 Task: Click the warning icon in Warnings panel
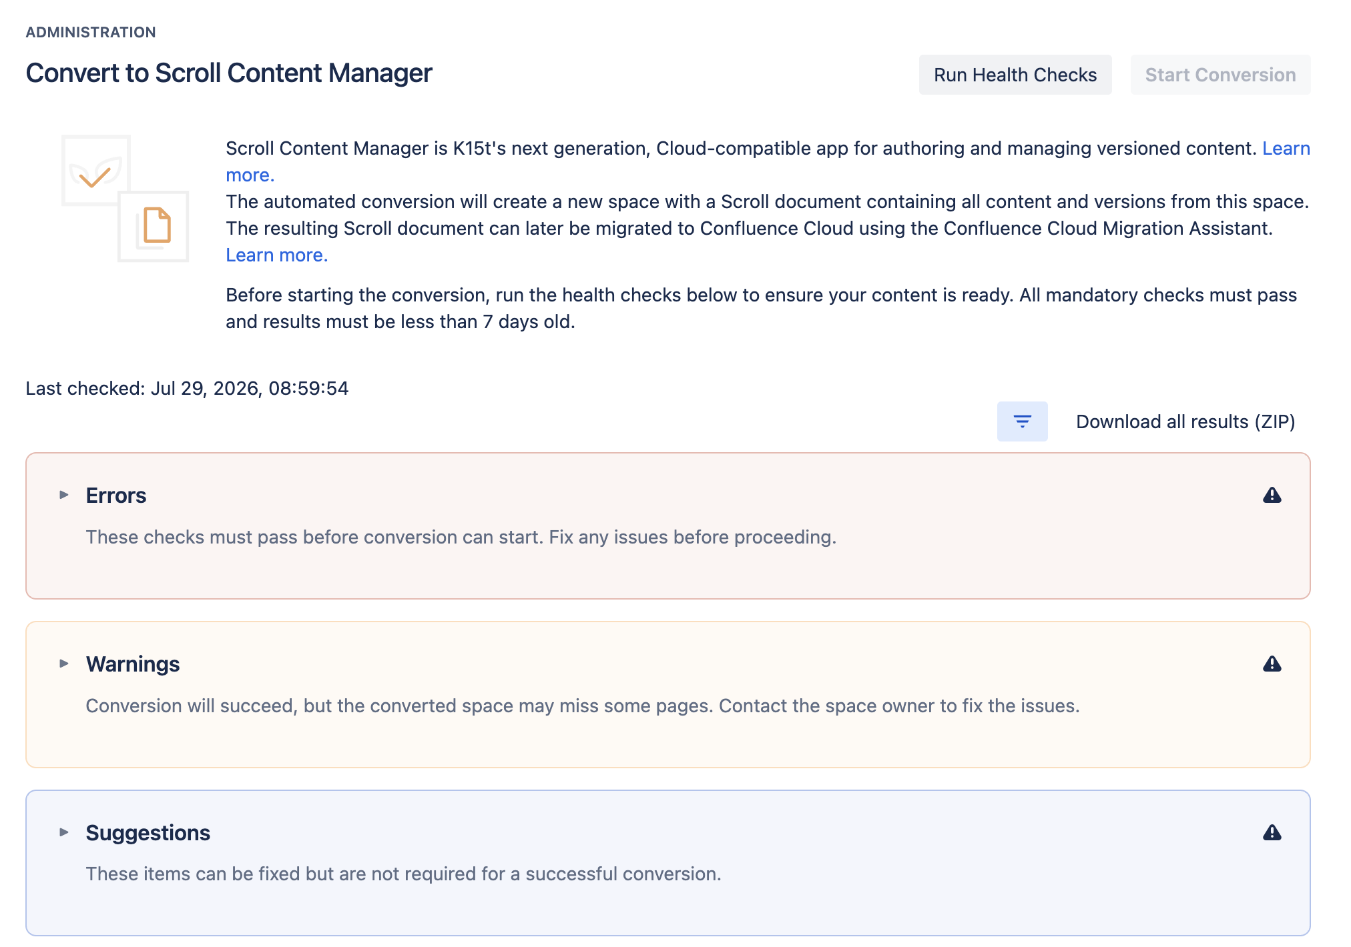[1272, 664]
